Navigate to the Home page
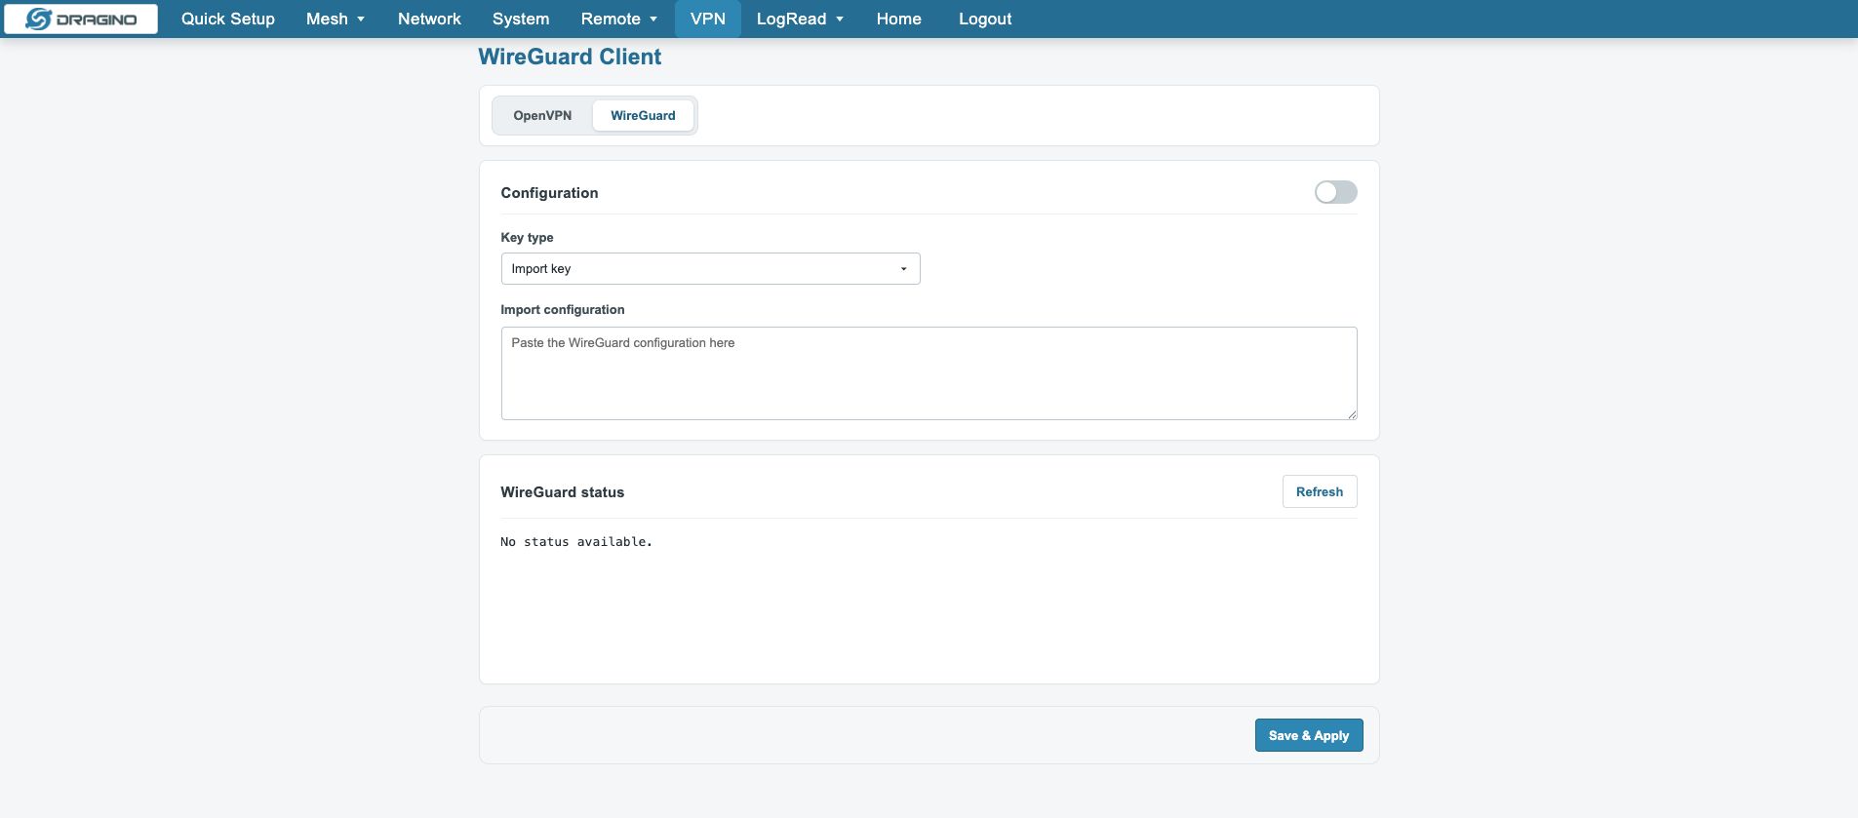The height and width of the screenshot is (818, 1858). click(899, 19)
